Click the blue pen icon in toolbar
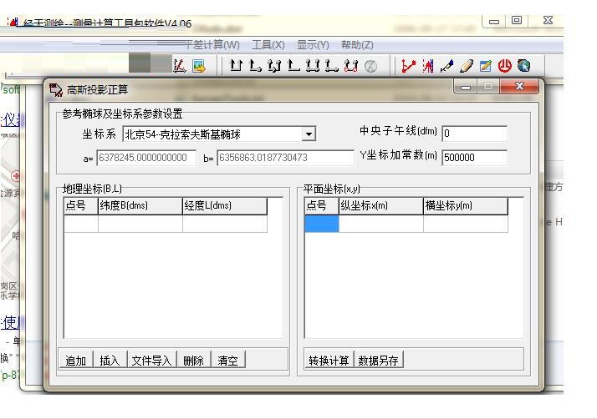The height and width of the screenshot is (419, 597). [447, 66]
